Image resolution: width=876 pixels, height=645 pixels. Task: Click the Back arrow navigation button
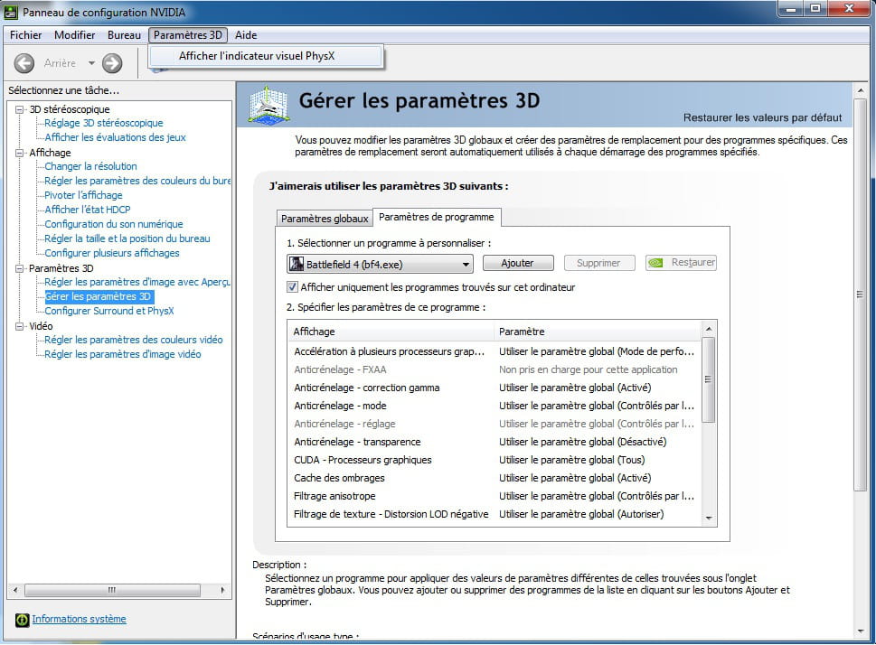24,63
